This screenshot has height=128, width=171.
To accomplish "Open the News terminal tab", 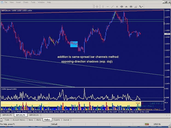I will point(31,120).
